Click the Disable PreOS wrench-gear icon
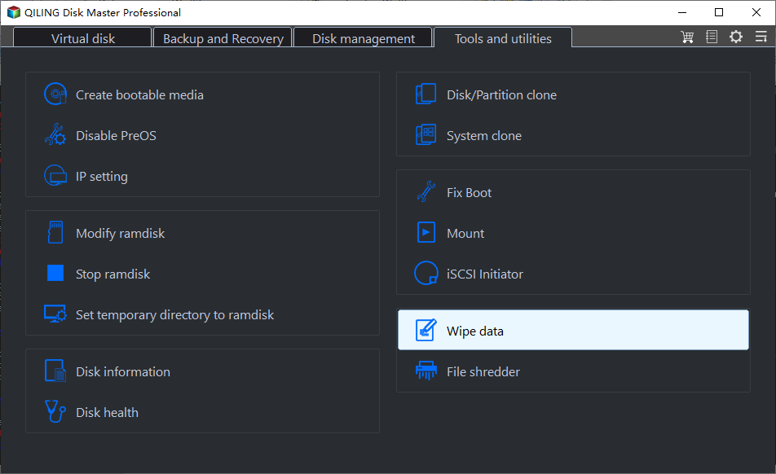This screenshot has width=776, height=474. coord(55,134)
